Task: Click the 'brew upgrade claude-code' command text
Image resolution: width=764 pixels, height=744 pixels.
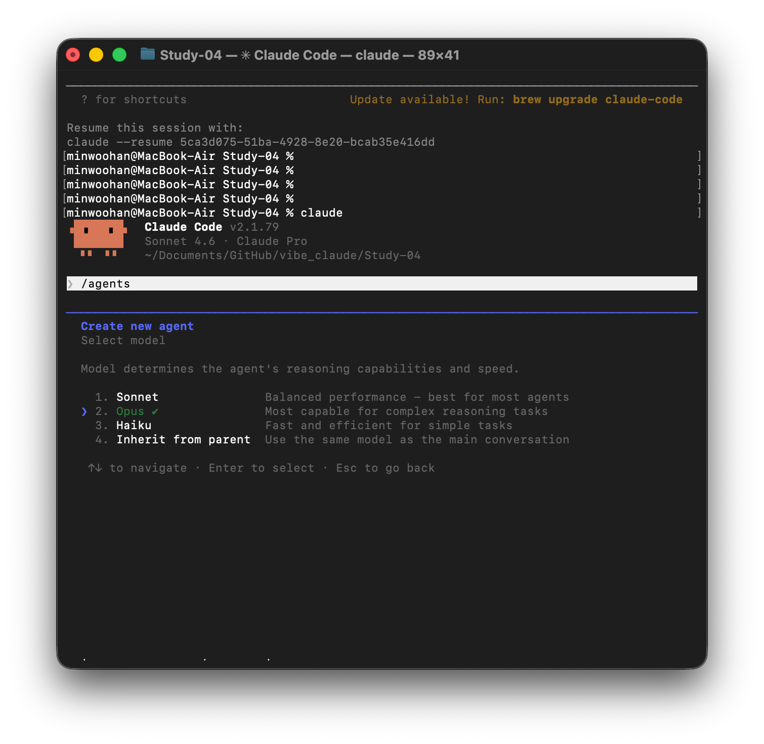Action: click(x=598, y=100)
